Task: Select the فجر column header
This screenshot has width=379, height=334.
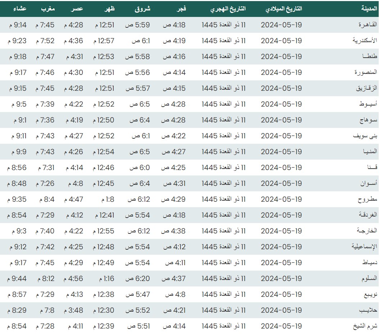Action: (x=181, y=9)
